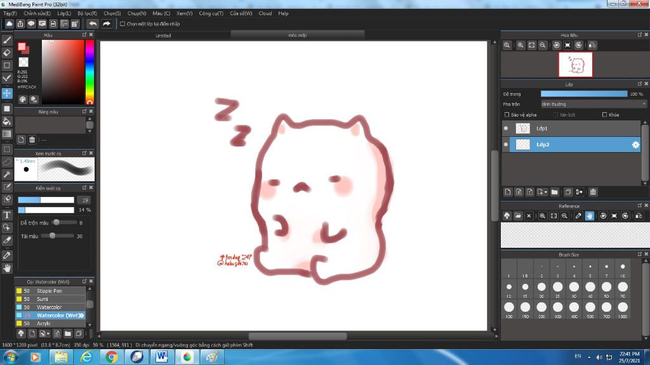Screen dimensions: 650x365
Task: Toggle 'Chọn một lớp tại điểm nhấp' checkbox
Action: (x=123, y=24)
